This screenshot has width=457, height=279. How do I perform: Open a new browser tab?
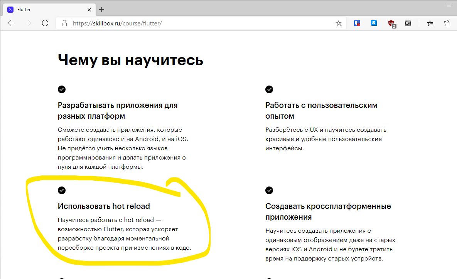101,10
